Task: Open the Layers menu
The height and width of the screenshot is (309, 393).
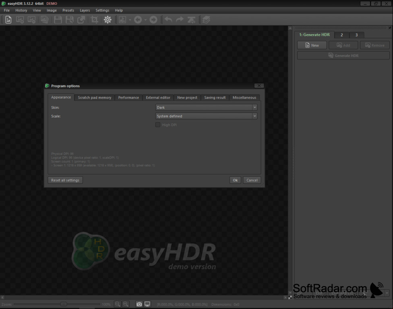Action: click(85, 10)
